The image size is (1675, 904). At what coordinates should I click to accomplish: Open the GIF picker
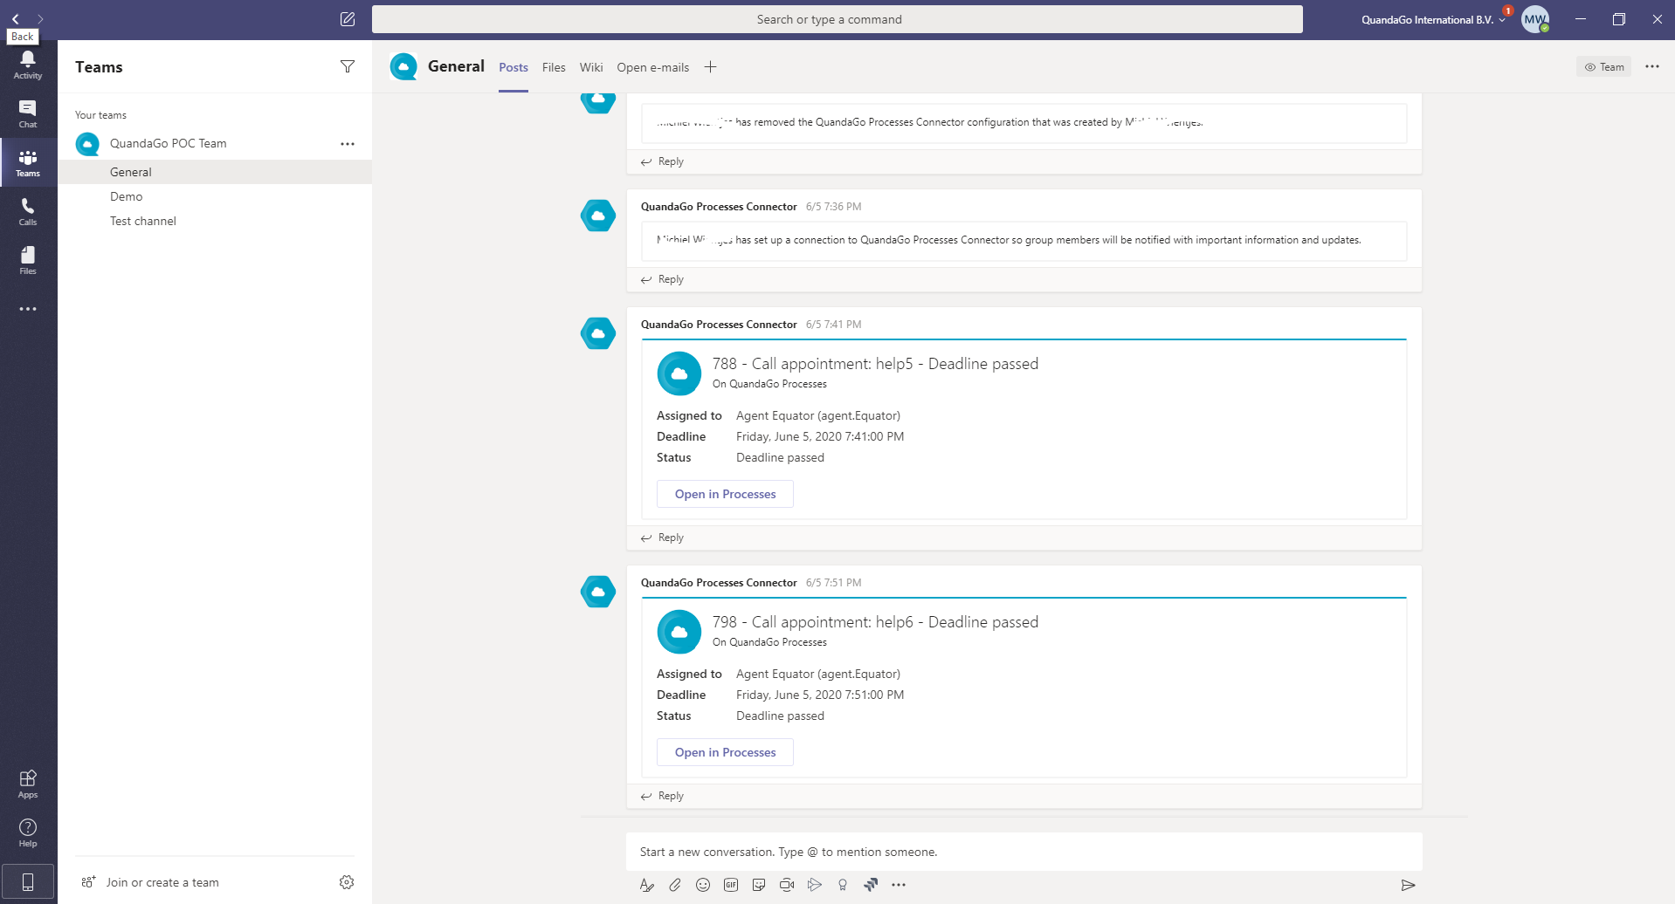(731, 885)
